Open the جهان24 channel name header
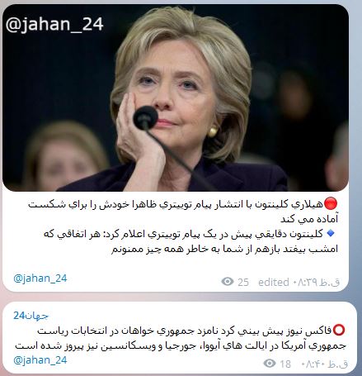 [31, 316]
